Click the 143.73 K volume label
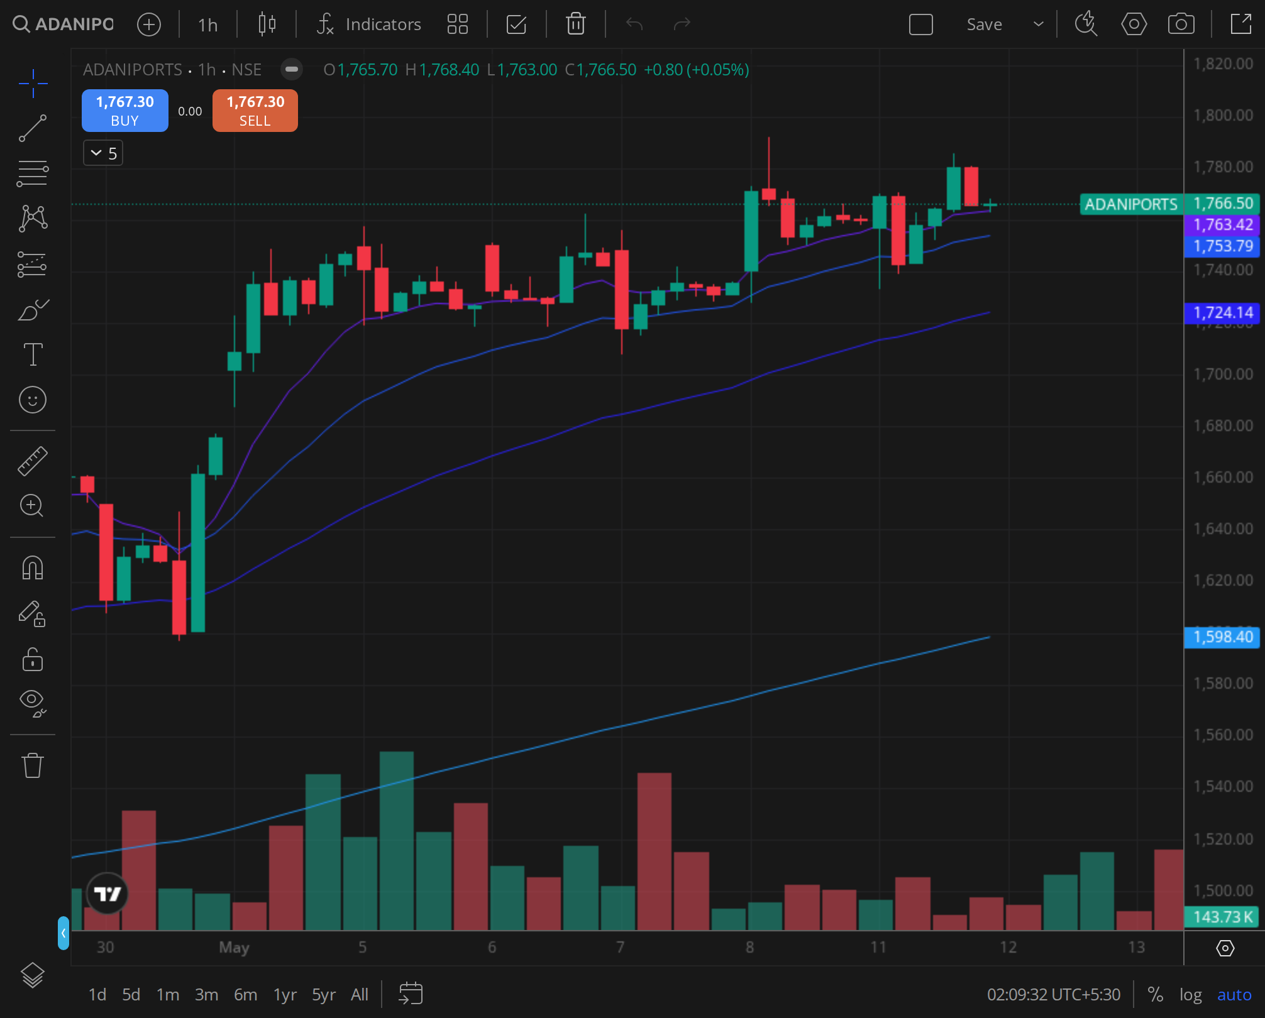 pyautogui.click(x=1222, y=917)
